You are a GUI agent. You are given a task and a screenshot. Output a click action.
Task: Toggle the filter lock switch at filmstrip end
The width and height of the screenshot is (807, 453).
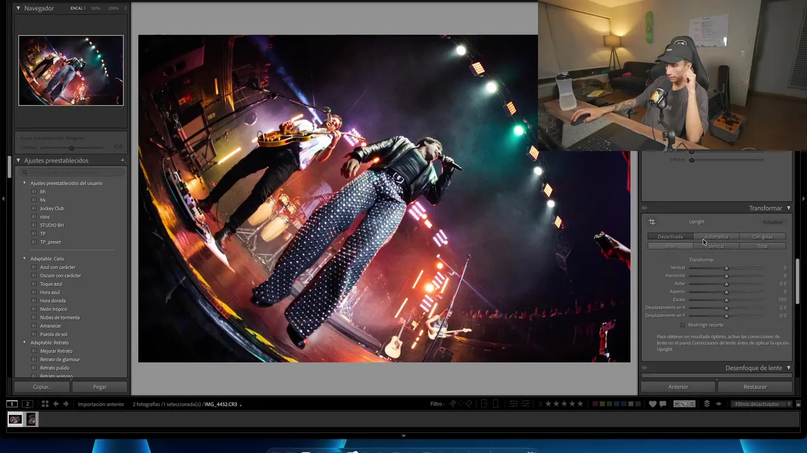(798, 404)
